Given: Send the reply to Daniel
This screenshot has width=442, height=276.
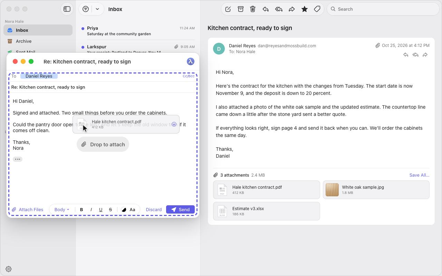Looking at the screenshot, I should [181, 209].
